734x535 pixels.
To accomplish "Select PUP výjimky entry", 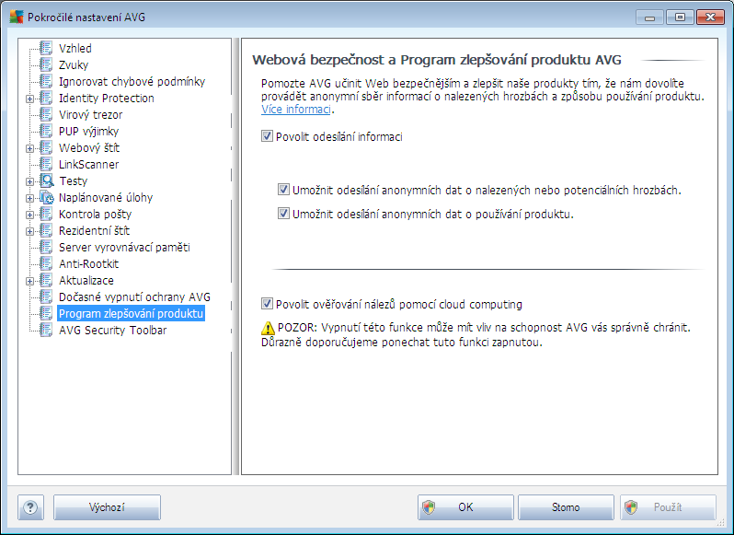I will [88, 131].
